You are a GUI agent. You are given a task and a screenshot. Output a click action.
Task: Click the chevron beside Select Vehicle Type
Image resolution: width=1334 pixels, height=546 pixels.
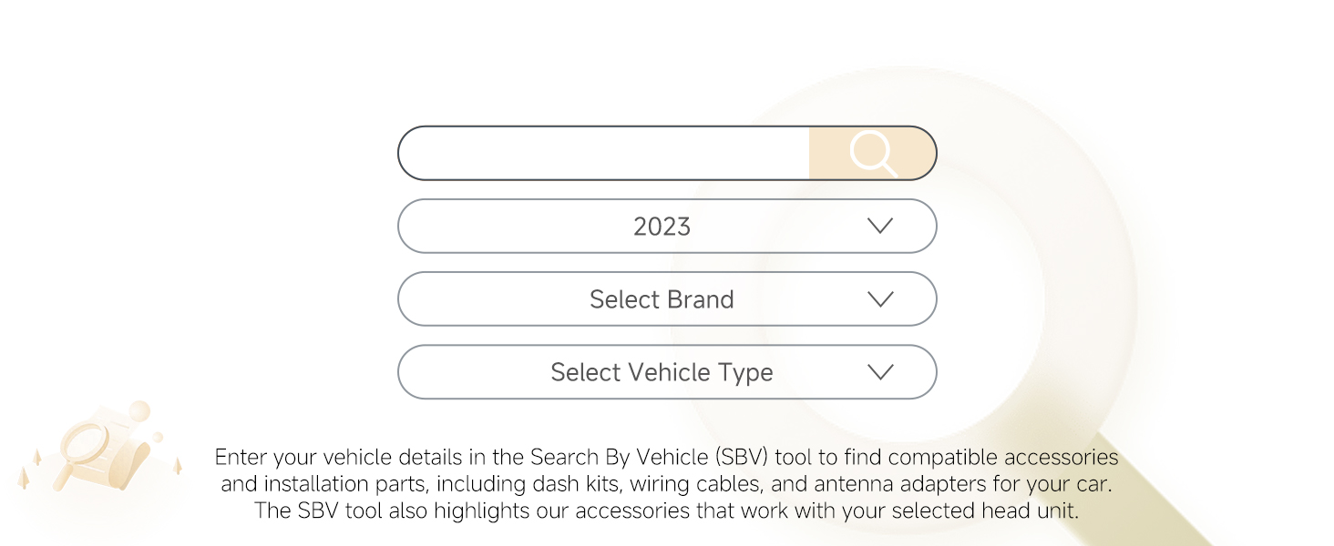[x=880, y=371]
